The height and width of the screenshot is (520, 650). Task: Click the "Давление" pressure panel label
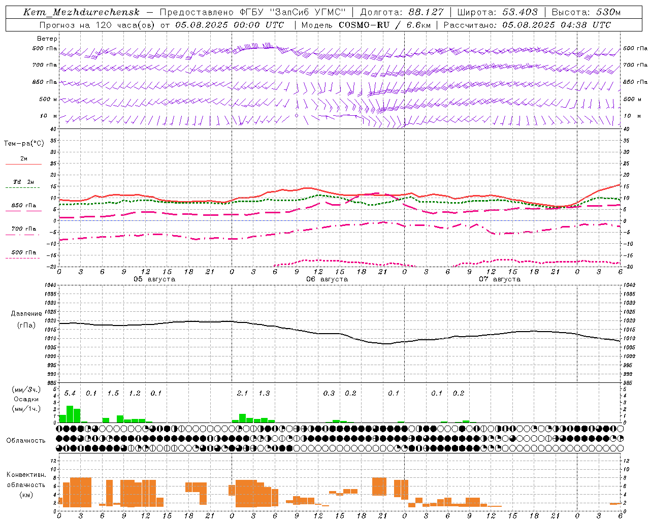pyautogui.click(x=26, y=314)
